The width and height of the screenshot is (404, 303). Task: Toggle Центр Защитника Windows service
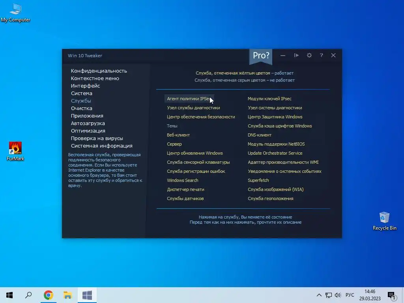point(275,117)
